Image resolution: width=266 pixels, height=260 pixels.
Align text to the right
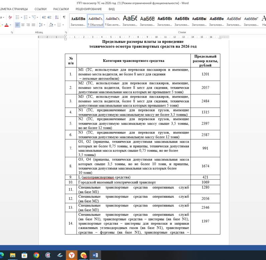coord(28,25)
